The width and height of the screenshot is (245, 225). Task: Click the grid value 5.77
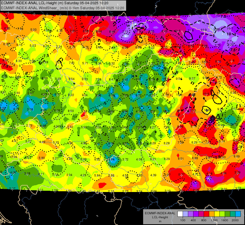tap(181, 175)
